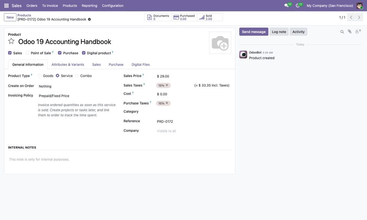The width and height of the screenshot is (367, 220).
Task: Attach files with the paperclip icon
Action: pos(349,32)
